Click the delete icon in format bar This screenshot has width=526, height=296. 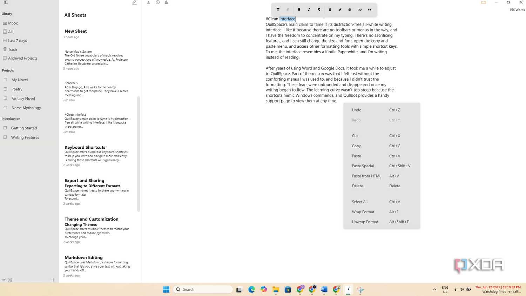click(330, 10)
